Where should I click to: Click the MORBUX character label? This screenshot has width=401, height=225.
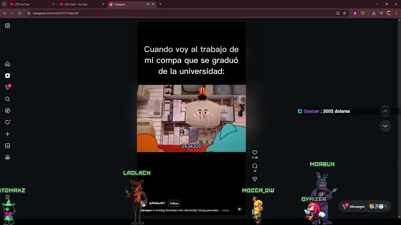pyautogui.click(x=322, y=164)
